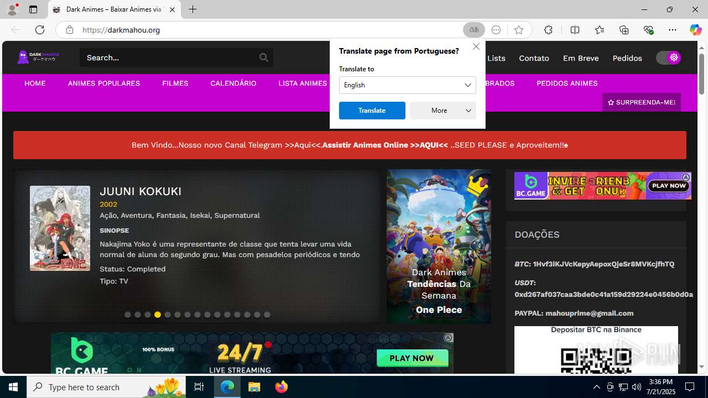708x398 pixels.
Task: Open Firefox from taskbar
Action: click(x=282, y=387)
